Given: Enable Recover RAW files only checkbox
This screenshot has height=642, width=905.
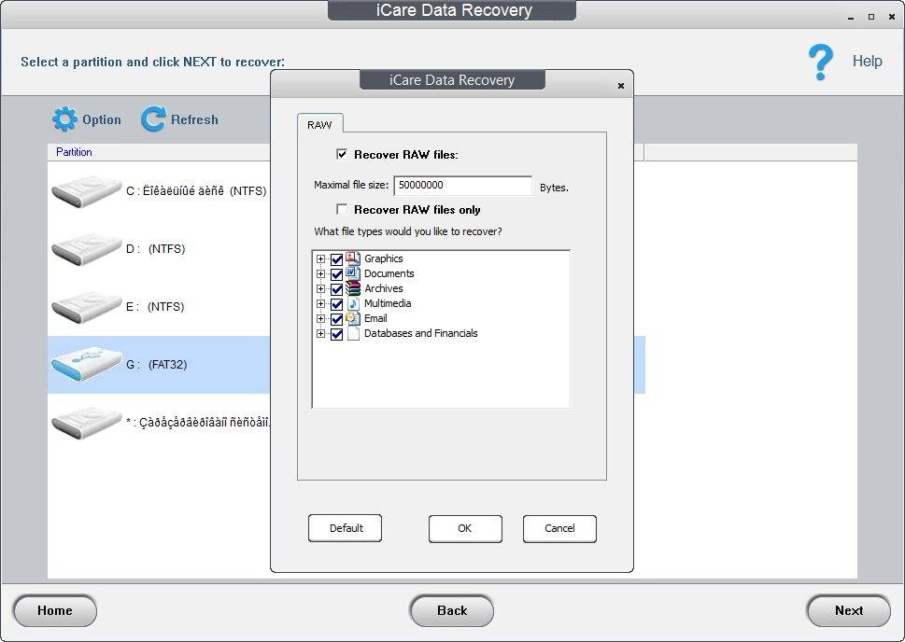Looking at the screenshot, I should [x=342, y=209].
